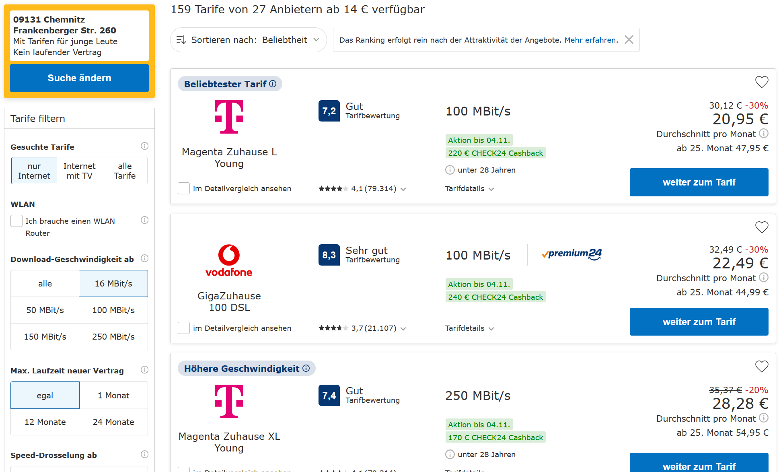The image size is (781, 472).
Task: Enable the WLAN Router checkbox
Action: [x=16, y=221]
